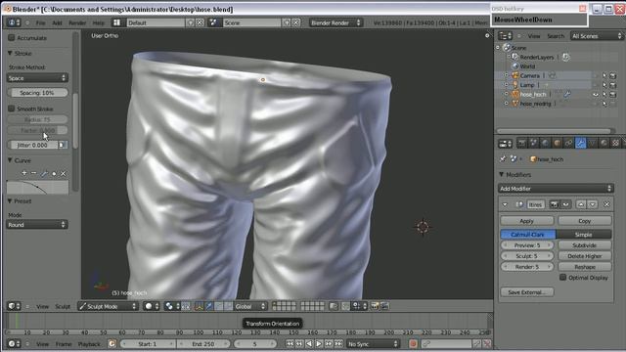Play animation forward in timeline
Screen dimensions: 626x352
coord(319,343)
